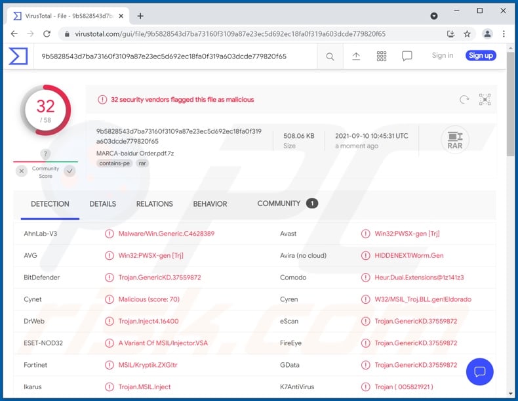Click Avast Win32:PWSX-gen [Trj] result
Viewport: 518px width, 401px height.
point(407,234)
